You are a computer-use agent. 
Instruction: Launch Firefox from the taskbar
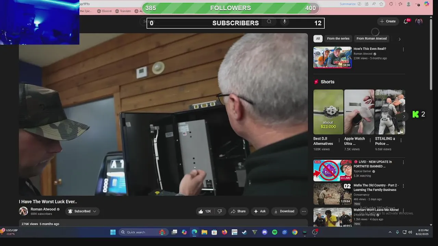coord(224,232)
